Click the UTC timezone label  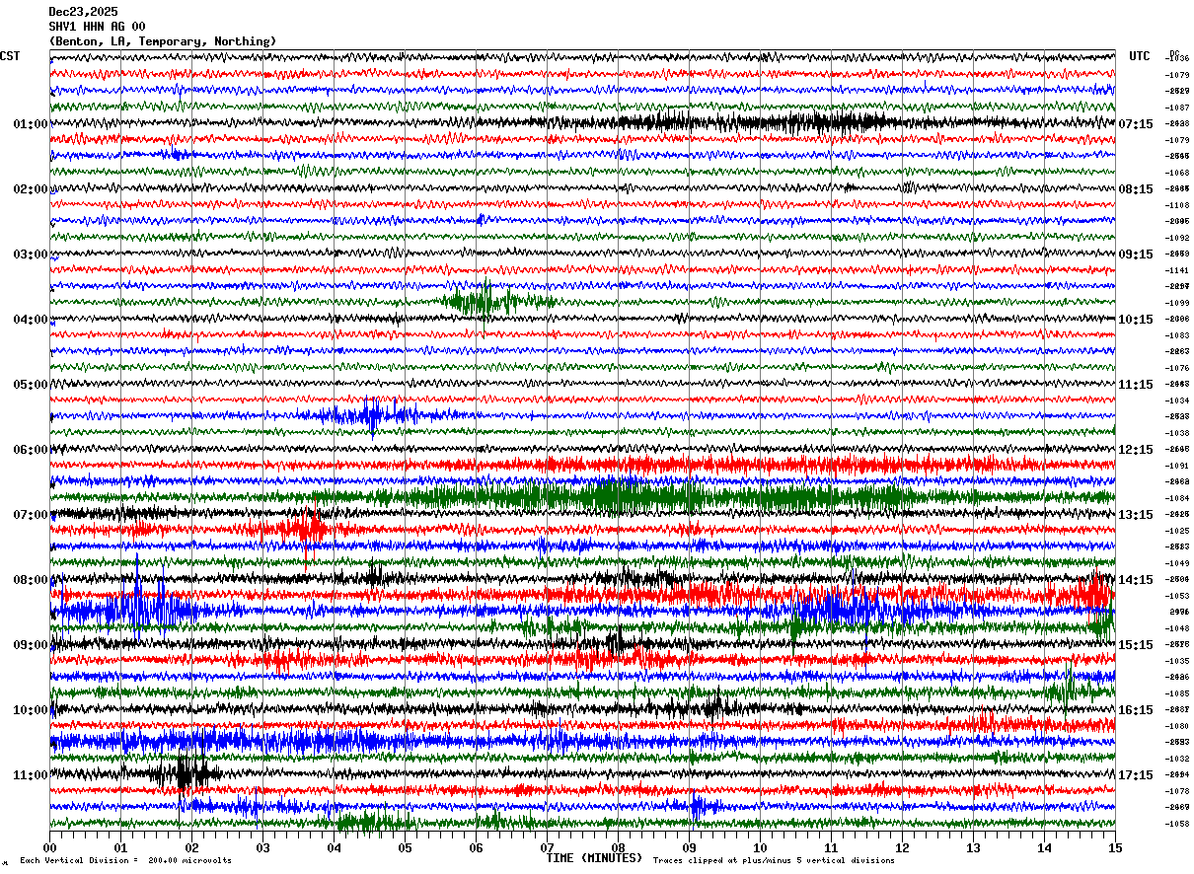coord(1140,56)
